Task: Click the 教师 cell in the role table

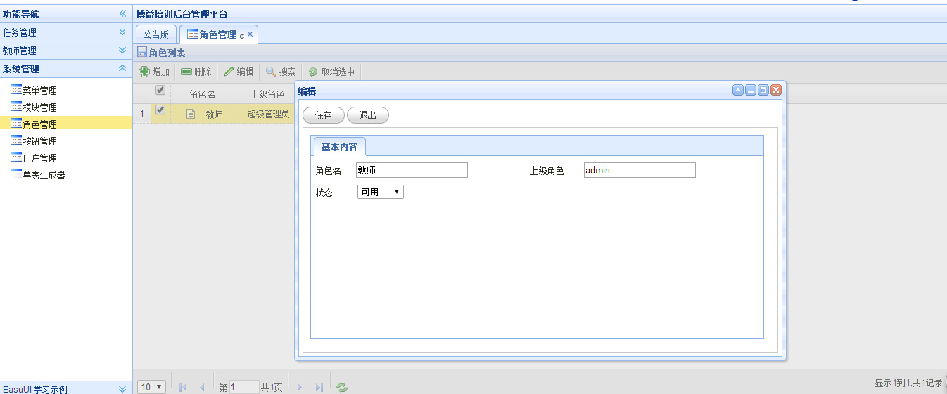Action: [214, 114]
